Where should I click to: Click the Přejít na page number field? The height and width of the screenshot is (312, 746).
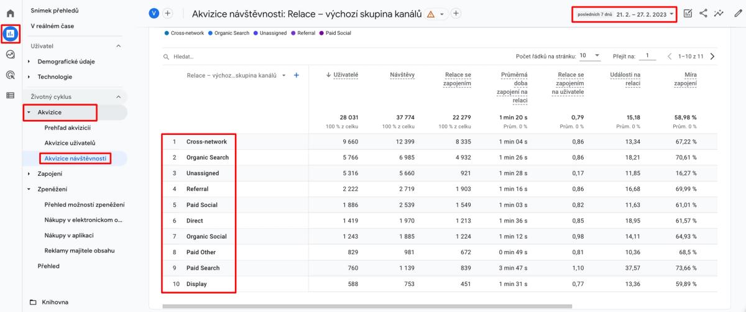point(647,56)
